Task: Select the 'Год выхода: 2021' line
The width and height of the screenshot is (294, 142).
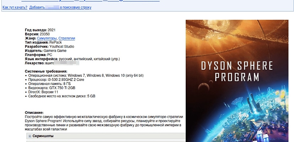Action: 40,30
